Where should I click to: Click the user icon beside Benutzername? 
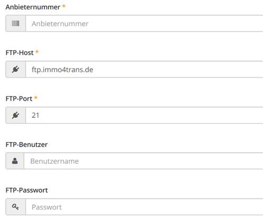point(15,161)
